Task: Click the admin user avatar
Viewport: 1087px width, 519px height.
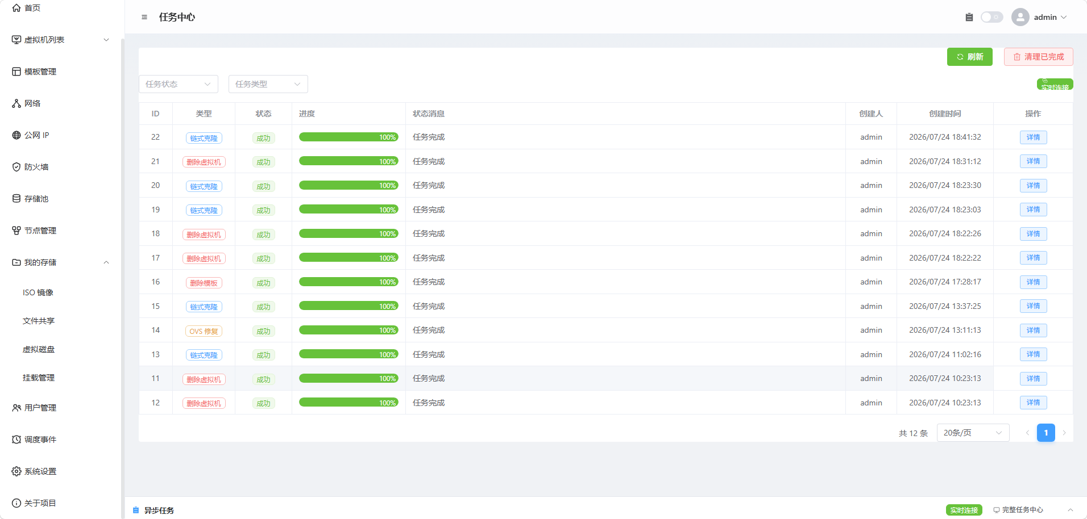Action: 1020,17
